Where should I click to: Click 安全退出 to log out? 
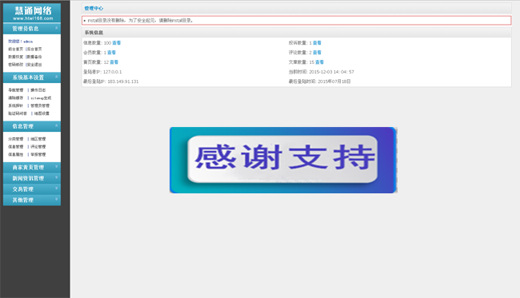(34, 65)
